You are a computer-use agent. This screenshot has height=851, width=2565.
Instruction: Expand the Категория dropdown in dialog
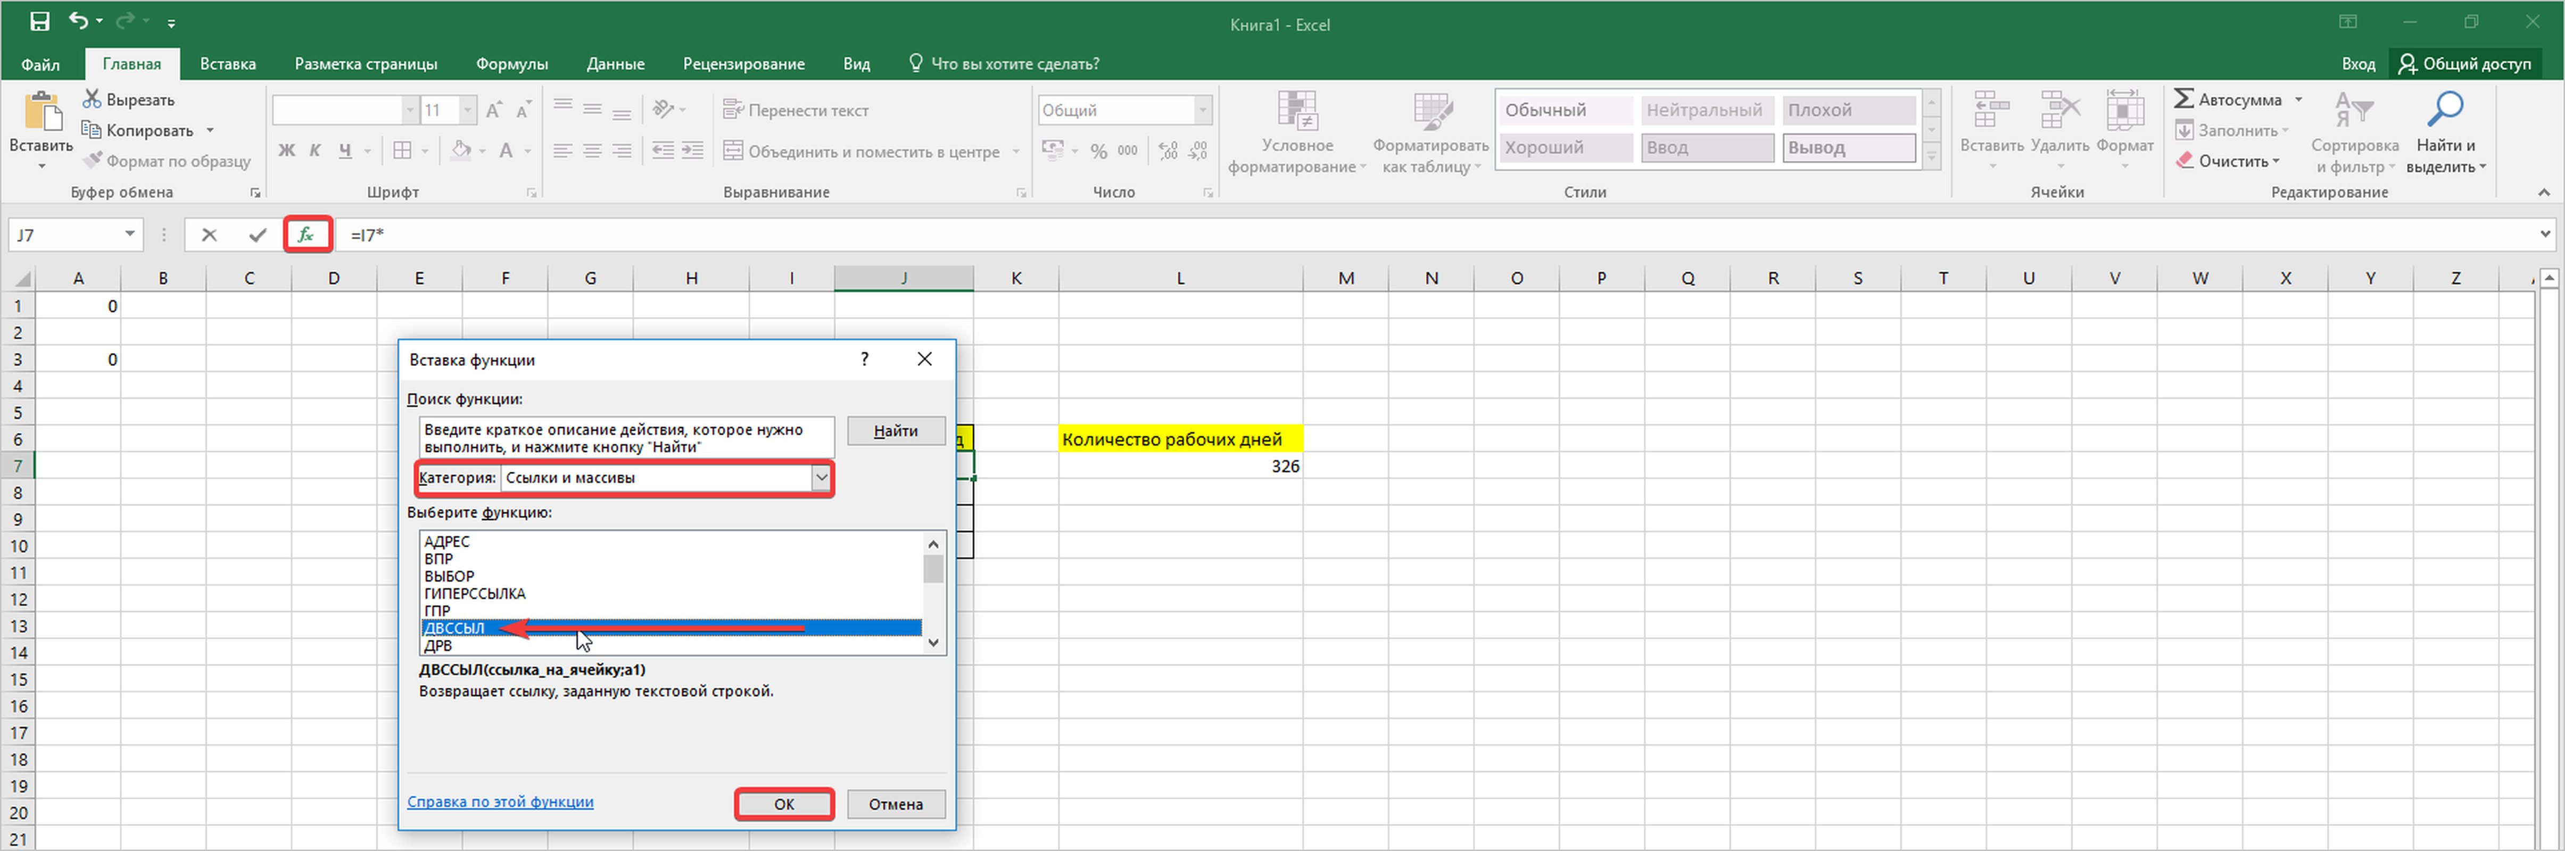click(821, 478)
